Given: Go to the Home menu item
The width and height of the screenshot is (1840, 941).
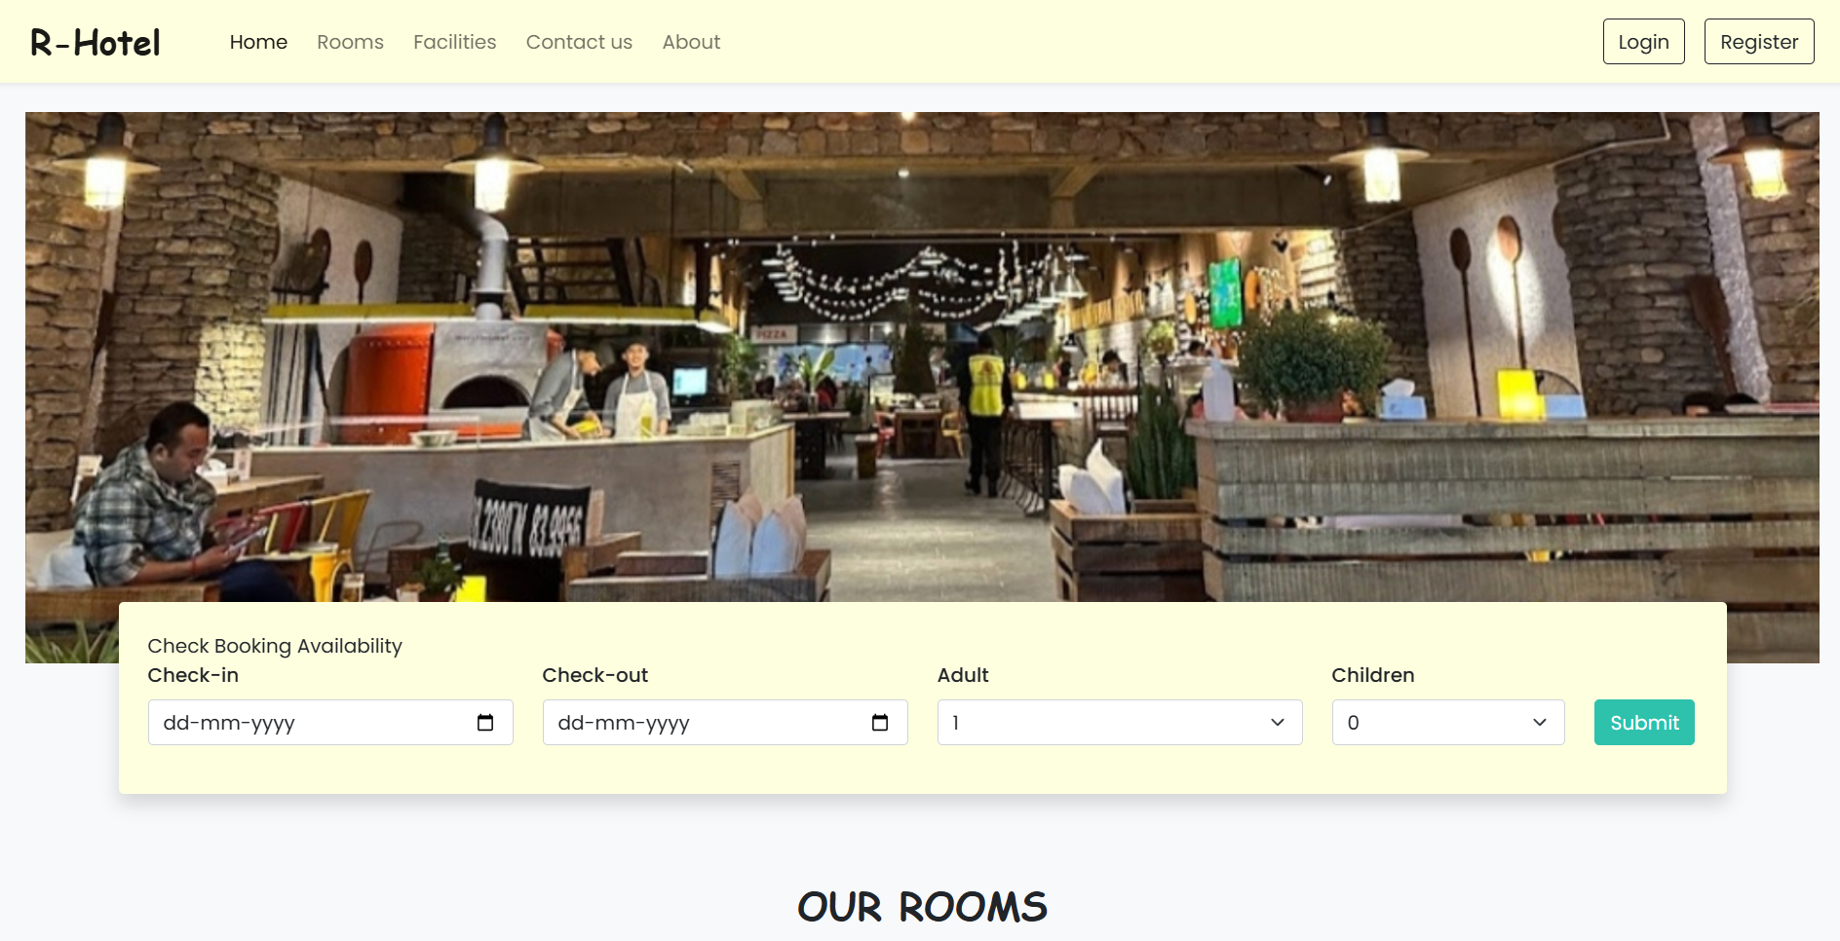Looking at the screenshot, I should [258, 42].
